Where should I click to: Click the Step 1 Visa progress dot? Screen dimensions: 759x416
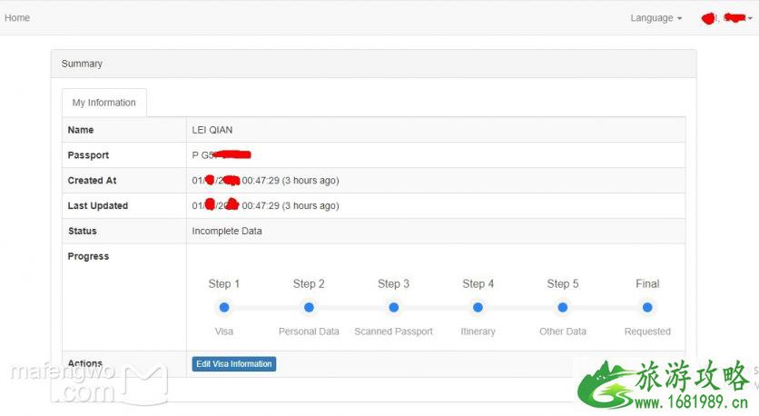[224, 308]
